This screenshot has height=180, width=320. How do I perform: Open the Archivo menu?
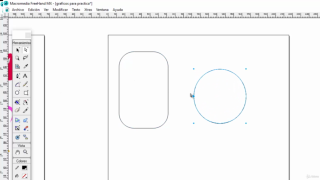pos(18,10)
